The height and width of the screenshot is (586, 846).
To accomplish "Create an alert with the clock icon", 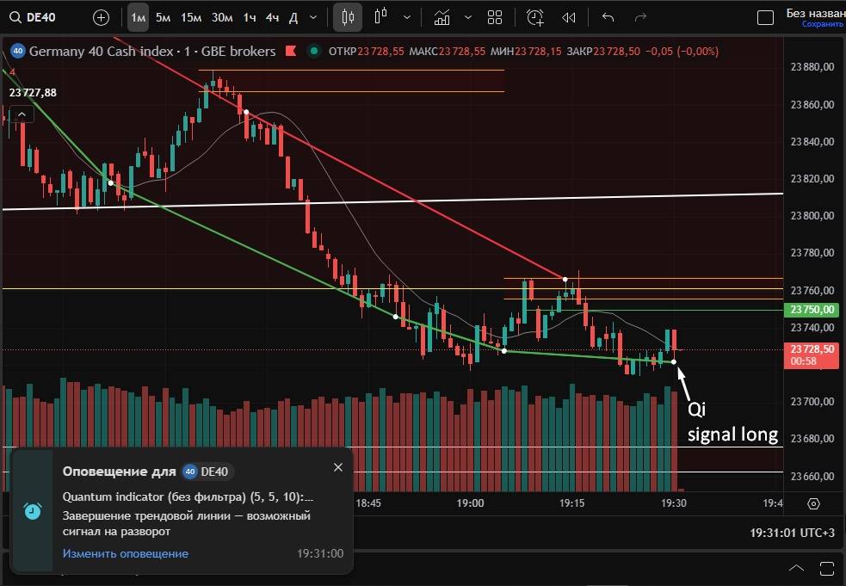I will click(535, 17).
